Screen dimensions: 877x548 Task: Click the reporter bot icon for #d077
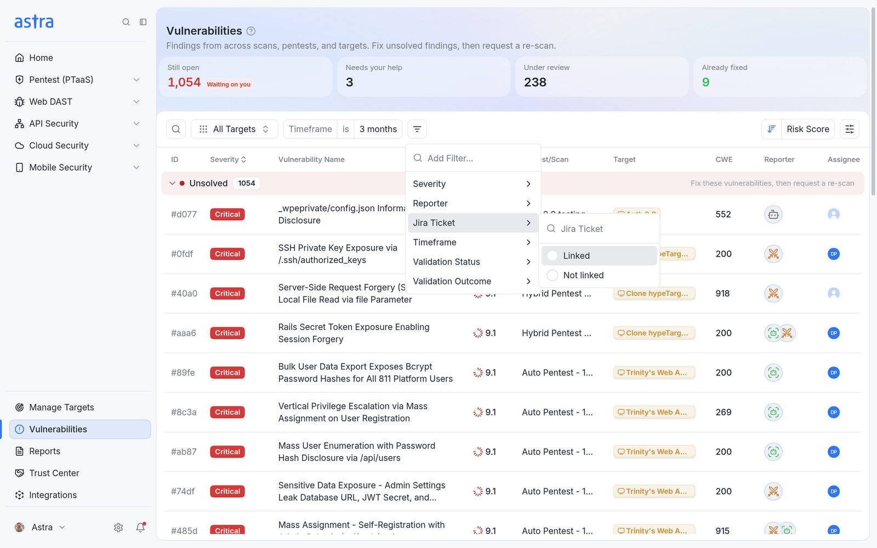point(773,214)
